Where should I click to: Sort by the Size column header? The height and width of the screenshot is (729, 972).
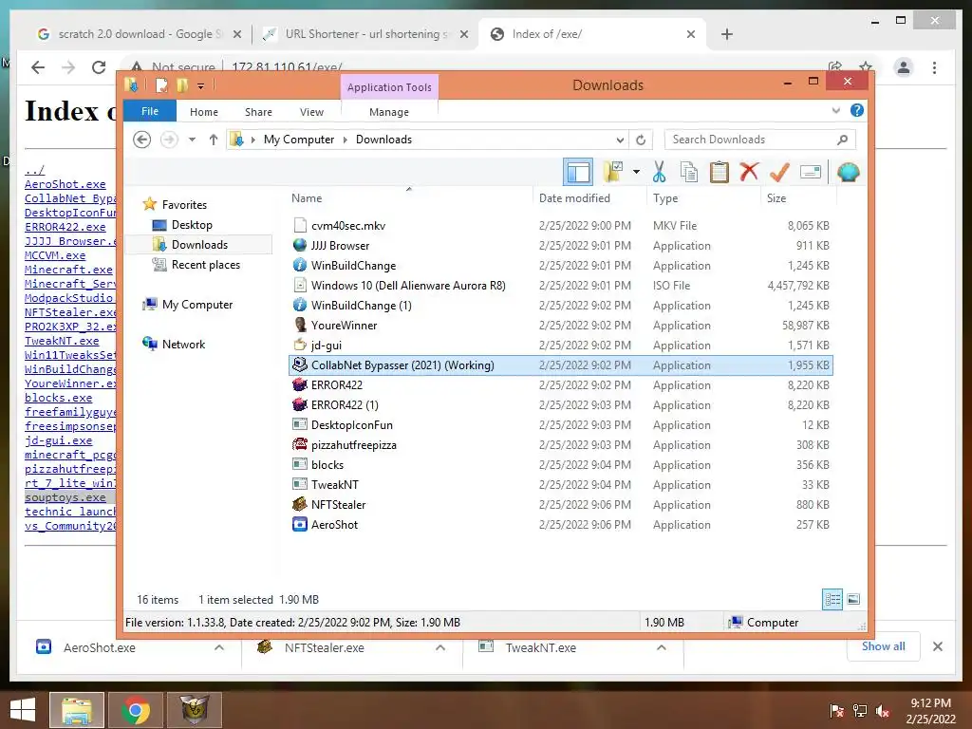click(x=776, y=198)
